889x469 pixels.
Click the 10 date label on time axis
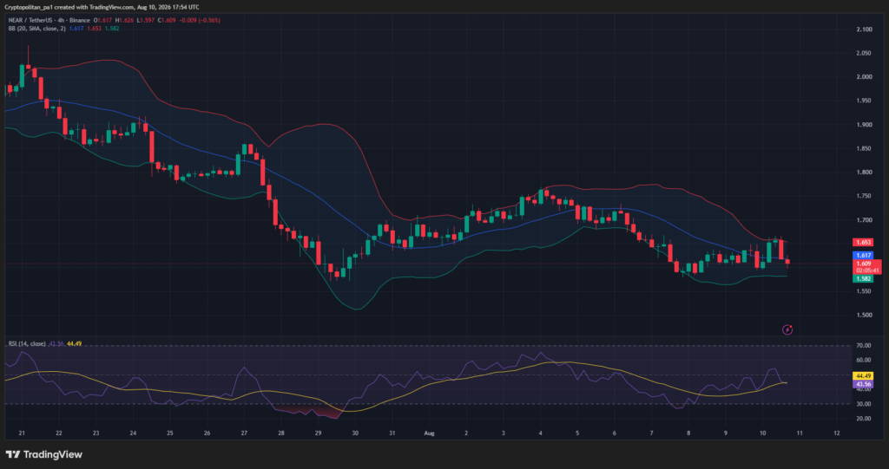click(762, 433)
